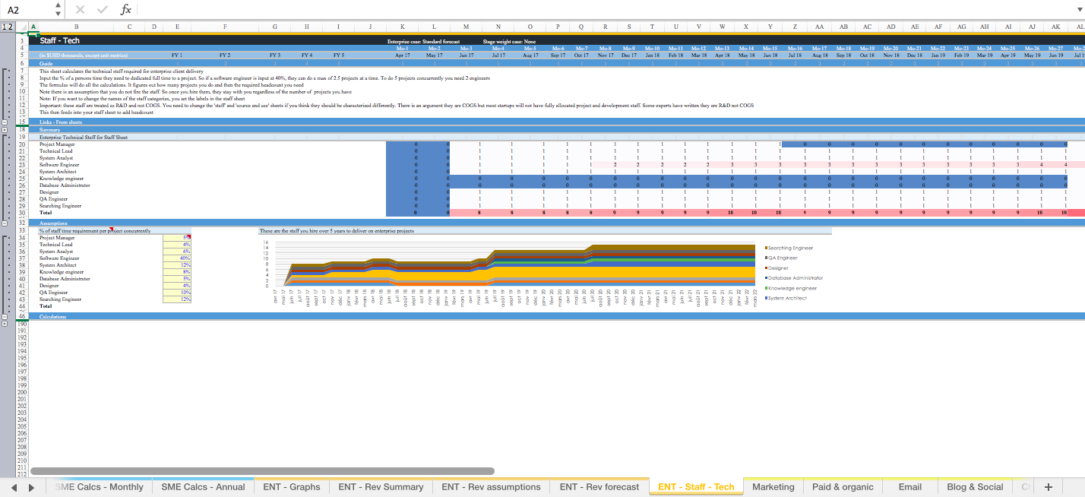Open the ENT - Rev Summary tab
This screenshot has height=497, width=1085.
381,487
